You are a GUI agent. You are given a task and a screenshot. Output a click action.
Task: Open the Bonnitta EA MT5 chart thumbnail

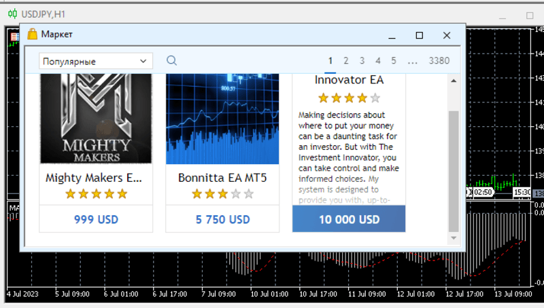tap(222, 119)
